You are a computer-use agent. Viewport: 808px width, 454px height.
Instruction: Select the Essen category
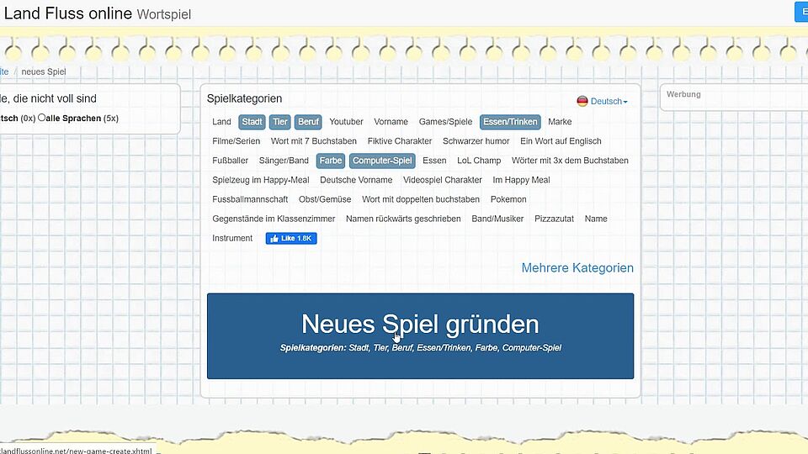[x=434, y=161]
